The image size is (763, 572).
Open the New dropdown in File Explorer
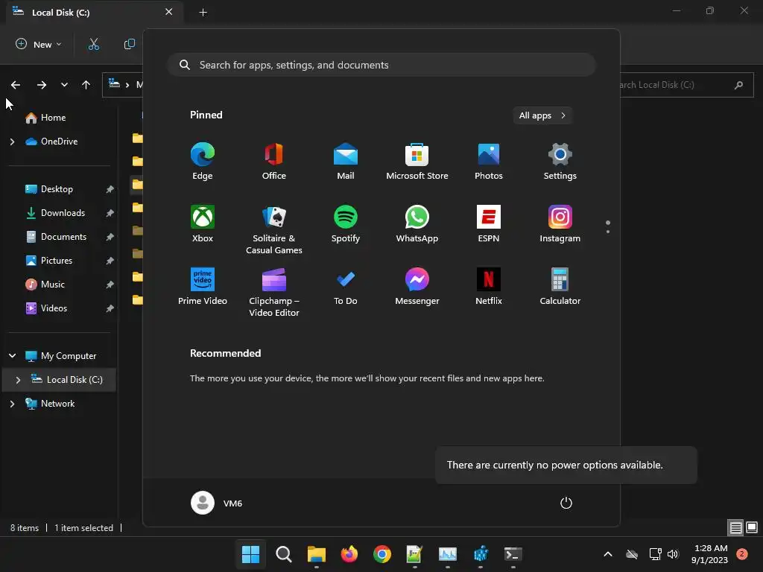pos(39,44)
